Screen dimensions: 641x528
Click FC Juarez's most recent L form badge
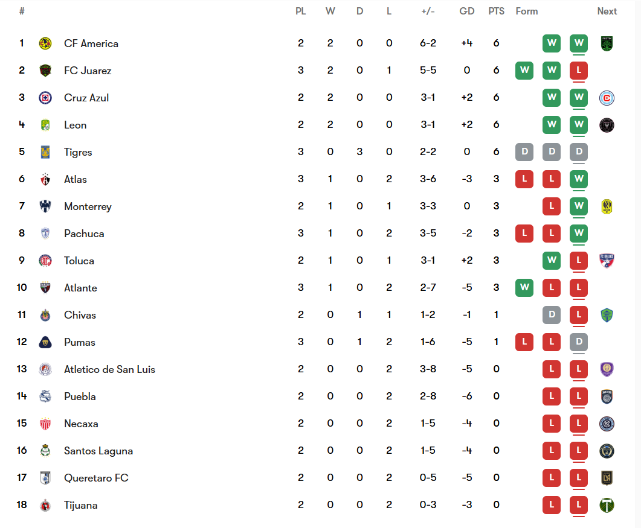click(x=579, y=70)
